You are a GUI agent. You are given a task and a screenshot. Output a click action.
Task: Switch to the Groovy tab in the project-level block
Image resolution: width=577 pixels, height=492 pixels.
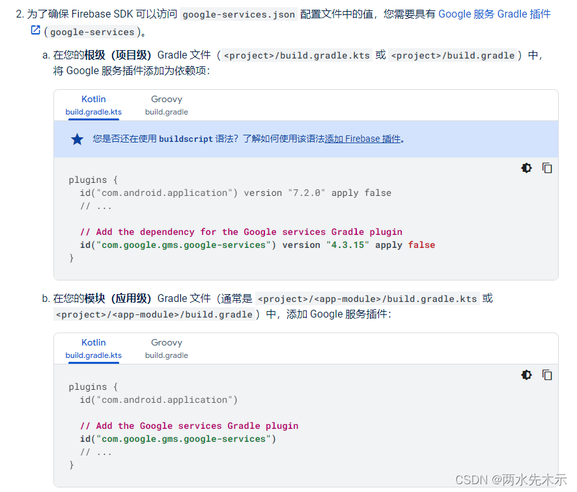tap(166, 104)
